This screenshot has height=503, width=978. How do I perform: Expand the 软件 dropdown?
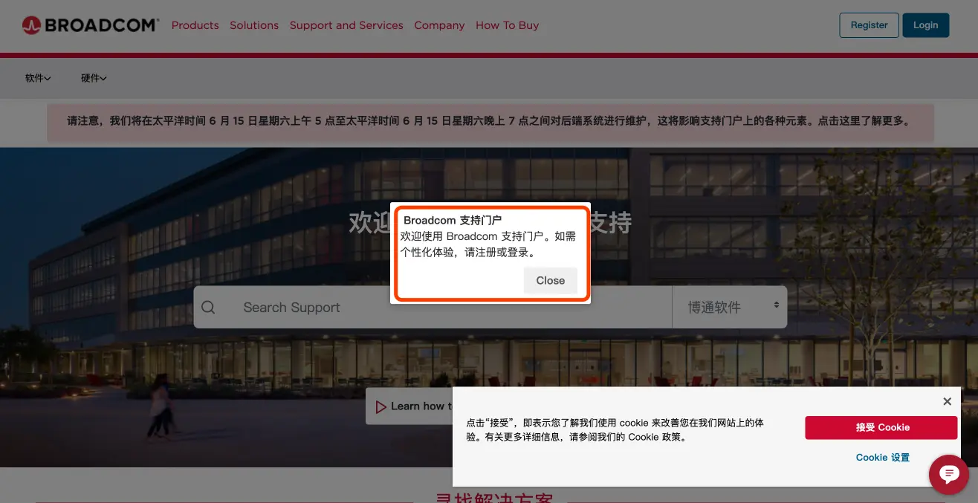click(38, 78)
